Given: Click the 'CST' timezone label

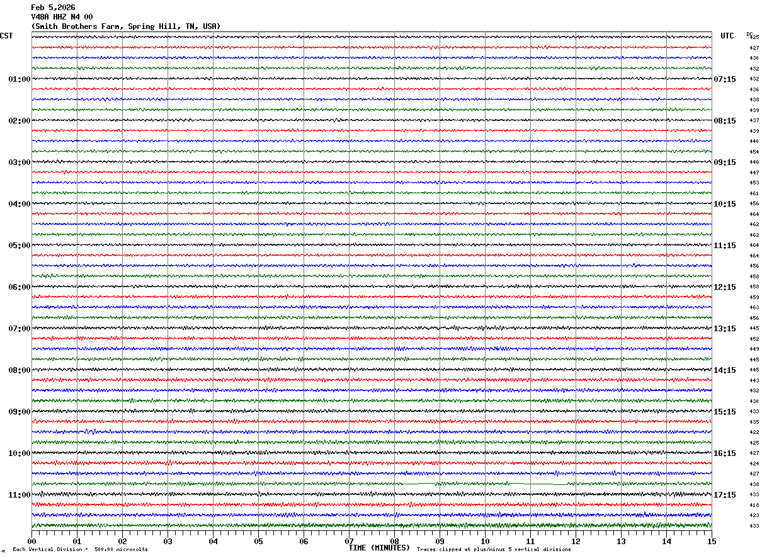Looking at the screenshot, I should click(6, 36).
